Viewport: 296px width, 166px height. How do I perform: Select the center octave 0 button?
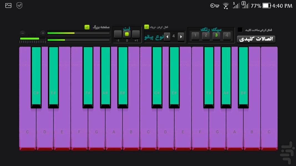pos(127,34)
